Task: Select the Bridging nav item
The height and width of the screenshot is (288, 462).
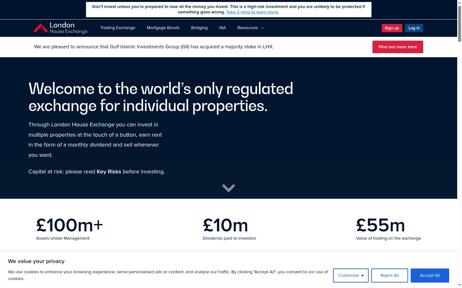Action: 199,28
